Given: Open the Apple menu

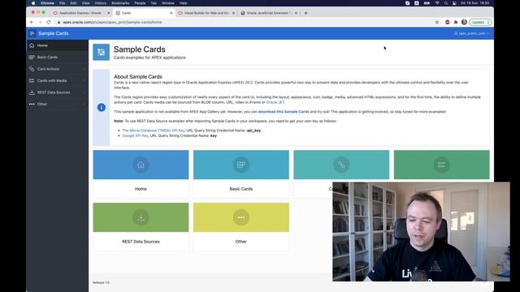Looking at the screenshot, I should [33, 3].
